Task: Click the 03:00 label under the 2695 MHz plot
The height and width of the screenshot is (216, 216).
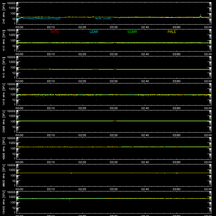Action: tap(208, 135)
